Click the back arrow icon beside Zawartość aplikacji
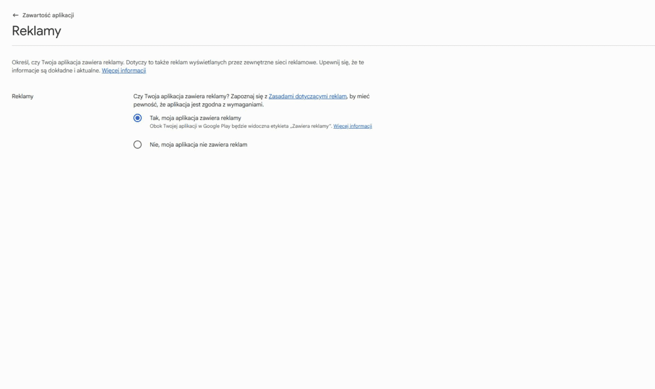Viewport: 655px width, 389px height. [x=15, y=15]
